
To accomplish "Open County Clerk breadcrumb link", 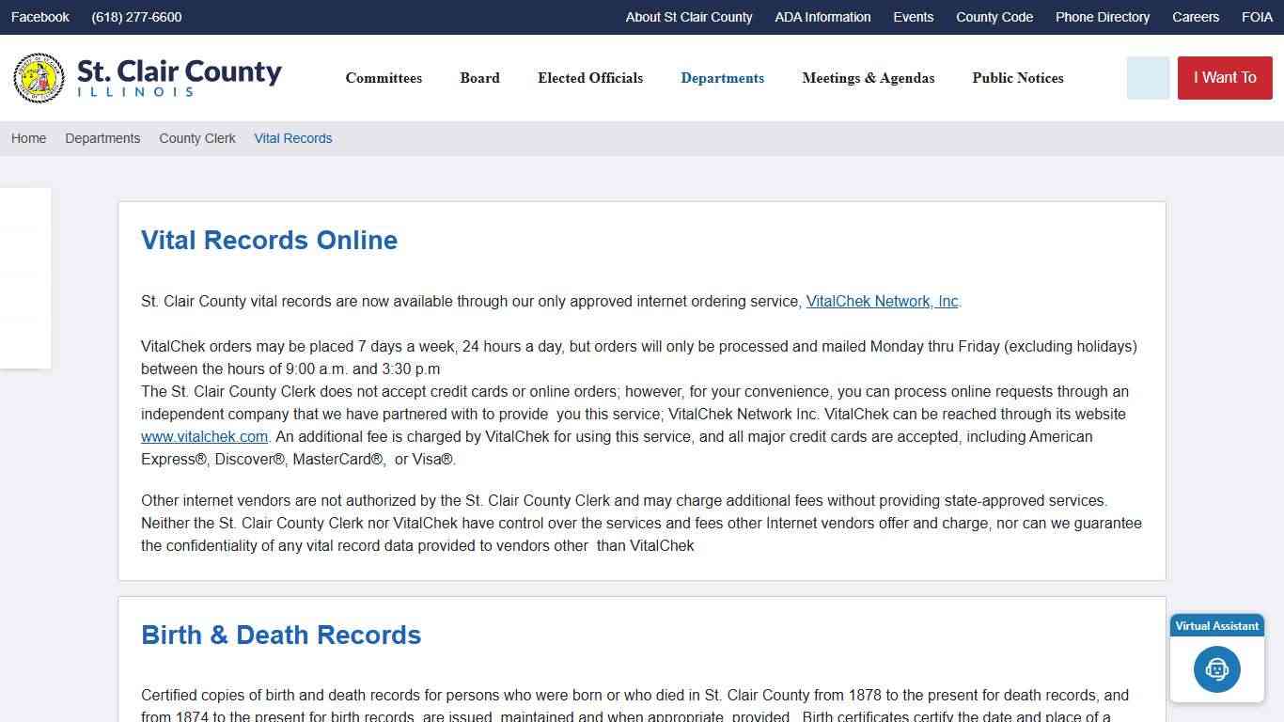I will 196,138.
